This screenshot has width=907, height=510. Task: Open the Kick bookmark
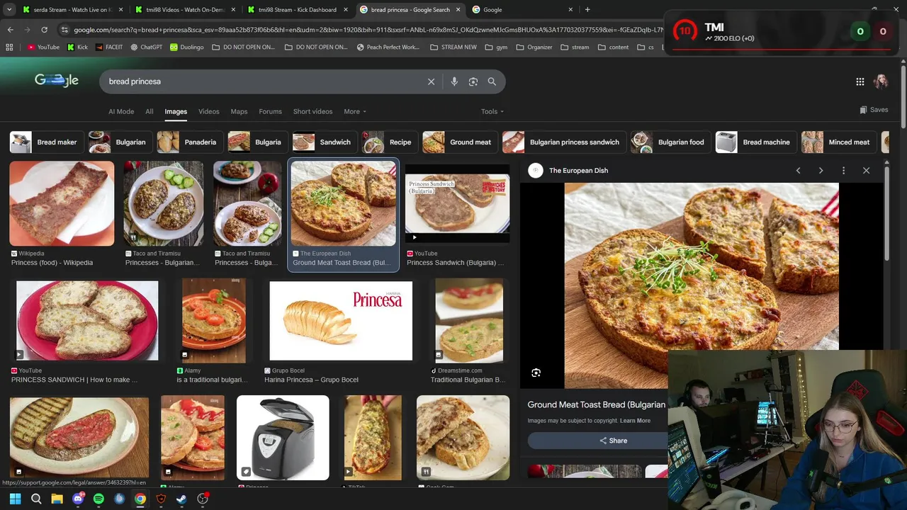tap(78, 47)
